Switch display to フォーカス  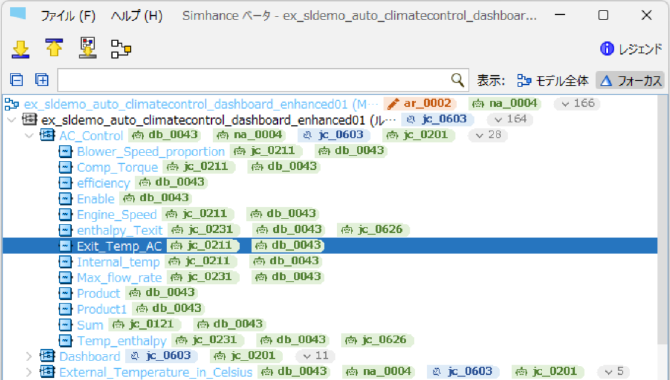point(630,80)
